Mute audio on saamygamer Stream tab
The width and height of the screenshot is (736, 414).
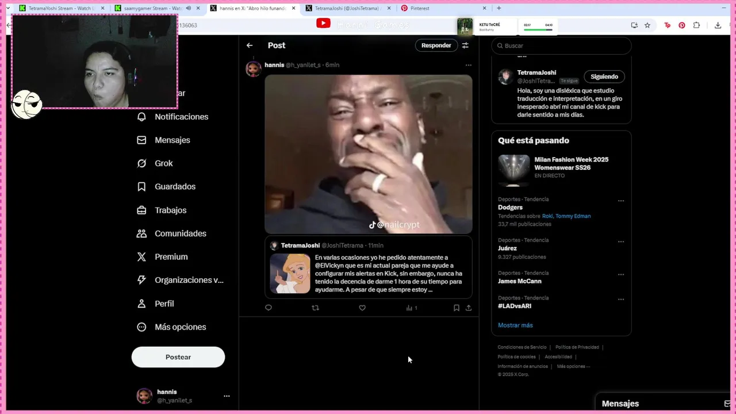188,8
